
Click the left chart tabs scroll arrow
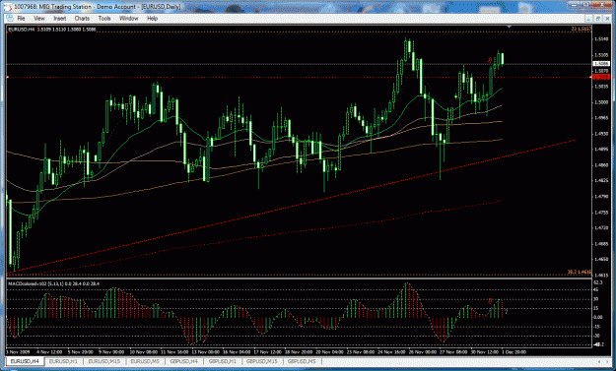click(x=598, y=361)
